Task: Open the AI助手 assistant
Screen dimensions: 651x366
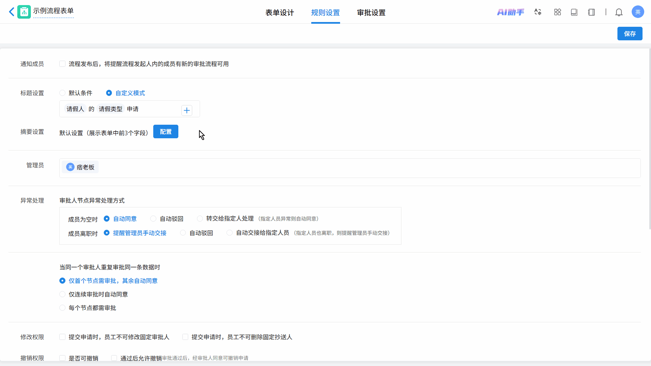Action: tap(510, 12)
